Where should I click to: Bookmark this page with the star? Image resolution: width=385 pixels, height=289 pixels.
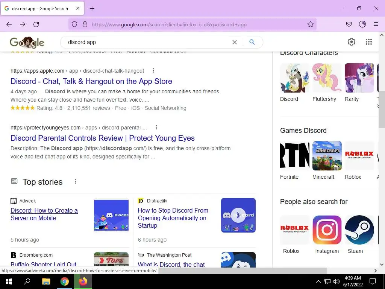pyautogui.click(x=310, y=24)
